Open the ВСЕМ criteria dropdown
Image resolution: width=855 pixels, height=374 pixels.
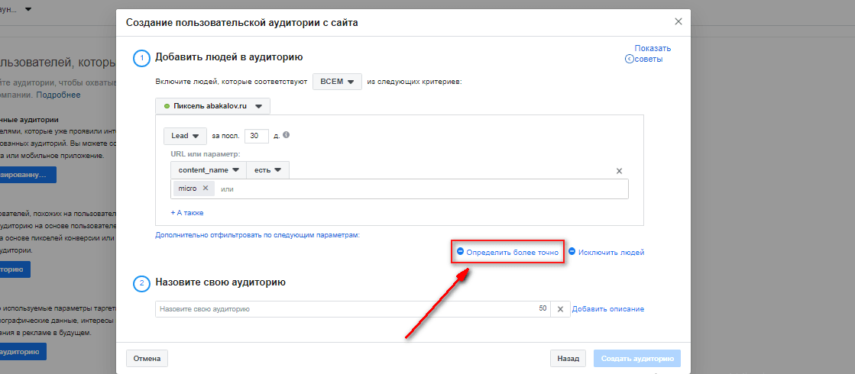[x=337, y=82]
